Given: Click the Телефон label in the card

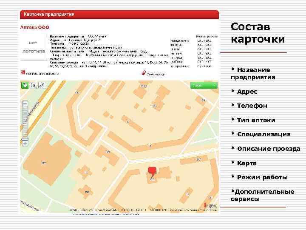Looking at the screenshot, I should [57, 43].
